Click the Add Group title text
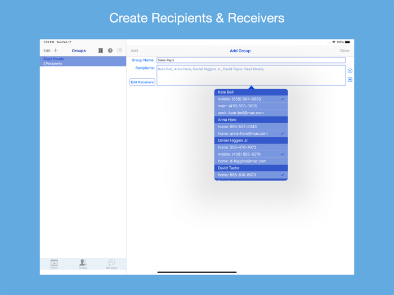 [x=240, y=51]
